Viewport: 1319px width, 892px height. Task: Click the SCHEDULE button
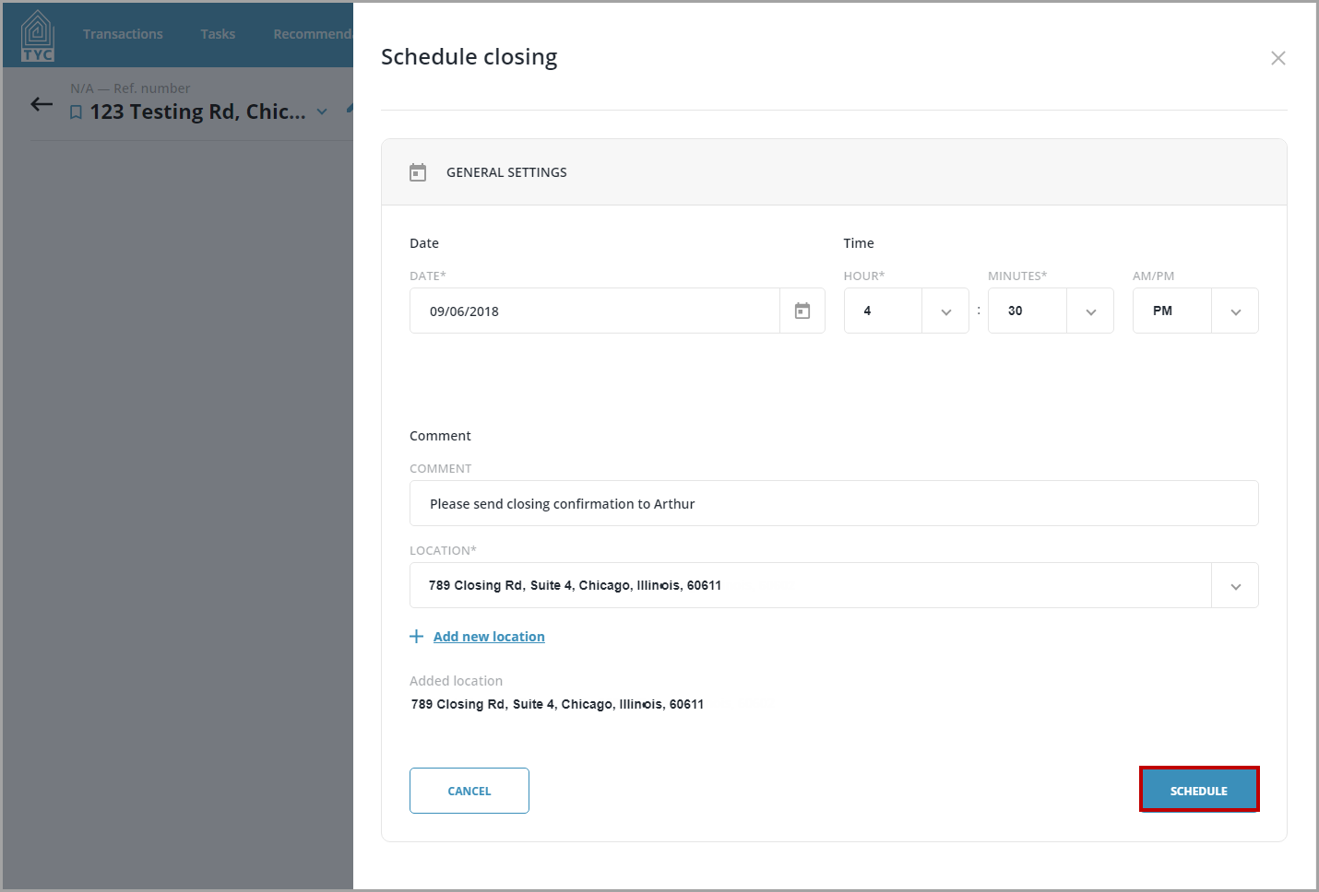tap(1199, 790)
